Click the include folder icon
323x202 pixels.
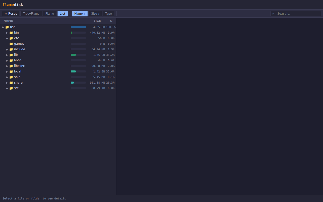11,49
